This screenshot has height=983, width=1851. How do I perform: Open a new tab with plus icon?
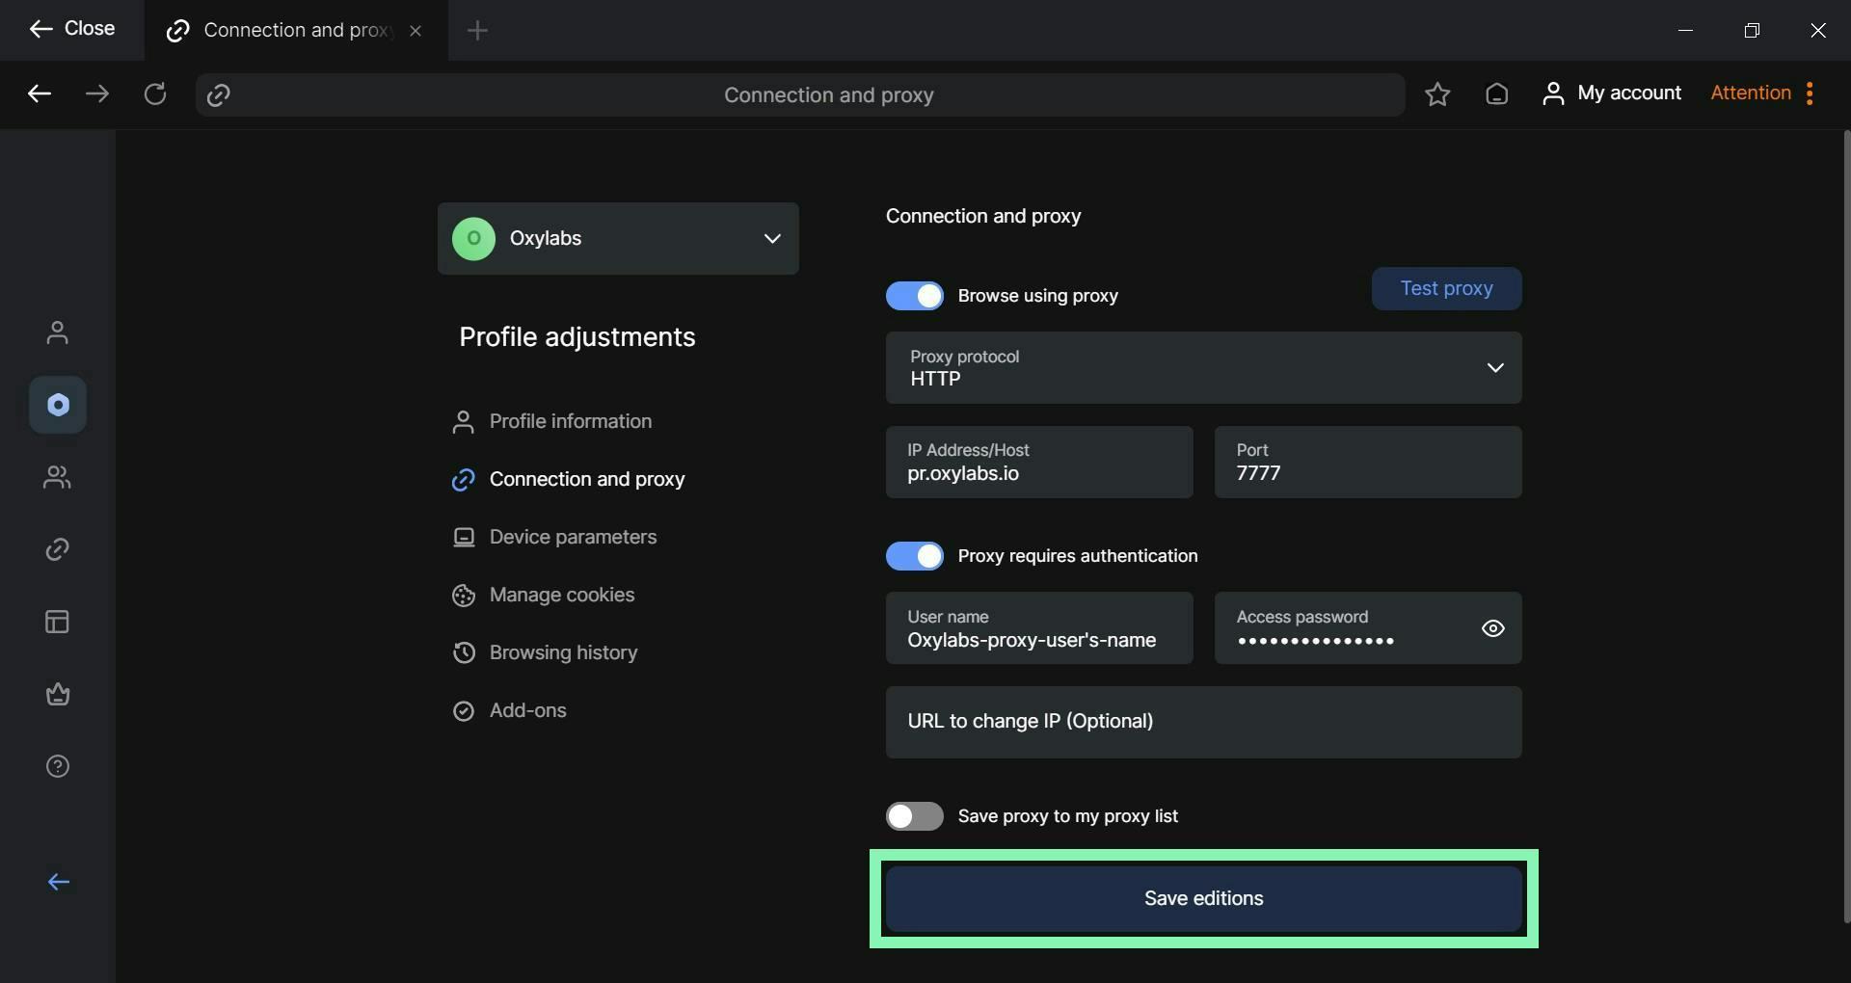click(477, 31)
